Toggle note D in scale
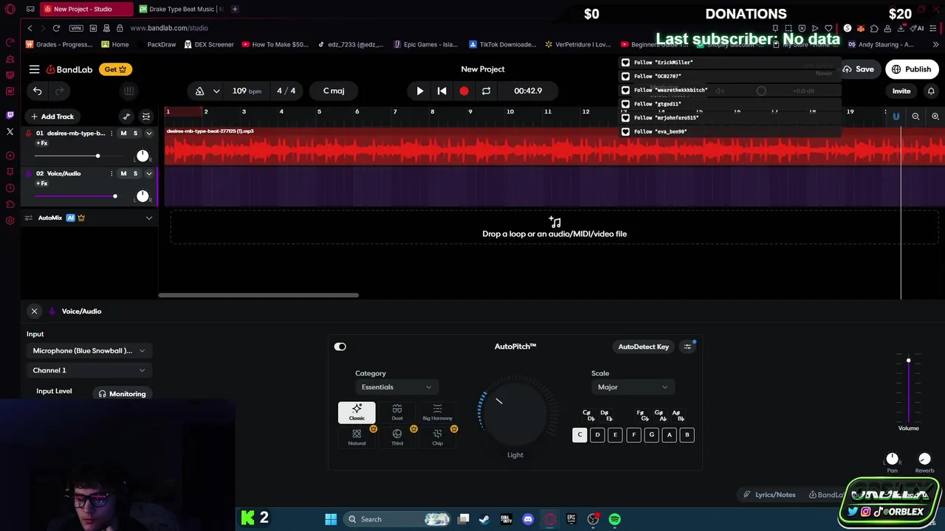 597,435
